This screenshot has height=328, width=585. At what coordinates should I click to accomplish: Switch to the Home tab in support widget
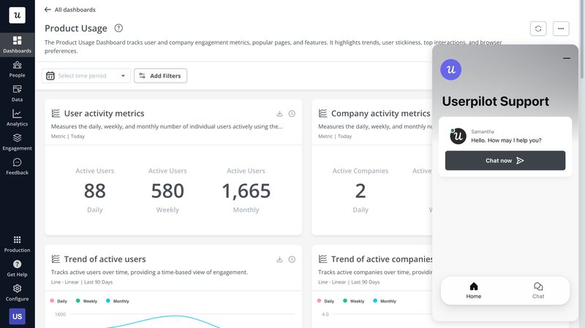[x=473, y=290]
